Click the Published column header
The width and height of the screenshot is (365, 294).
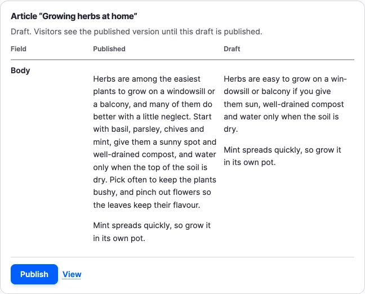[x=109, y=49]
